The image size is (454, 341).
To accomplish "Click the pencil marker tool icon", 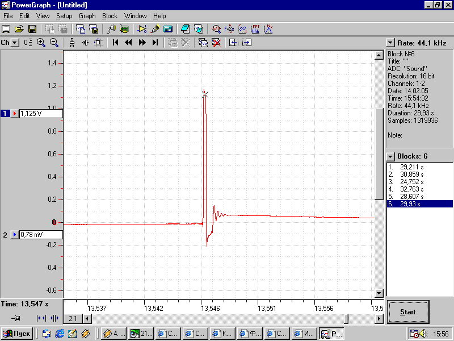I will tap(155, 29).
